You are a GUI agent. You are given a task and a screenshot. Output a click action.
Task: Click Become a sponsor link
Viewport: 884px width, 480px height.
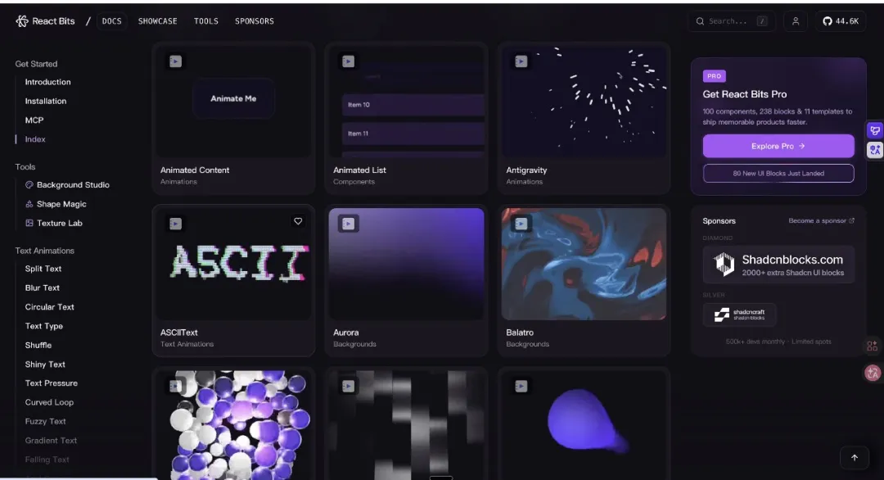click(822, 220)
